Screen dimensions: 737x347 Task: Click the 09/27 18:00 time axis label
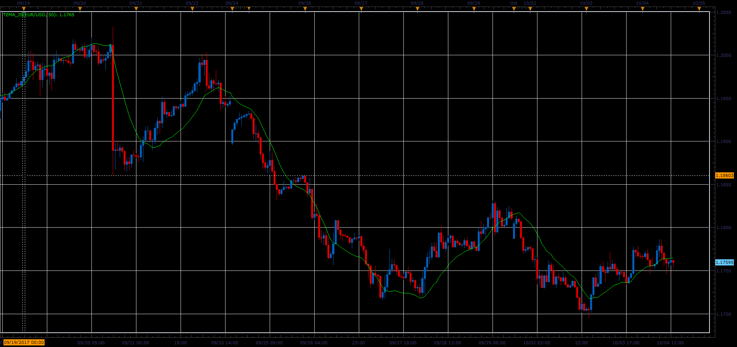click(x=403, y=343)
